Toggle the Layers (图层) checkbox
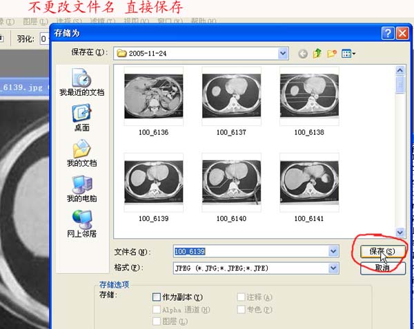 (x=157, y=321)
